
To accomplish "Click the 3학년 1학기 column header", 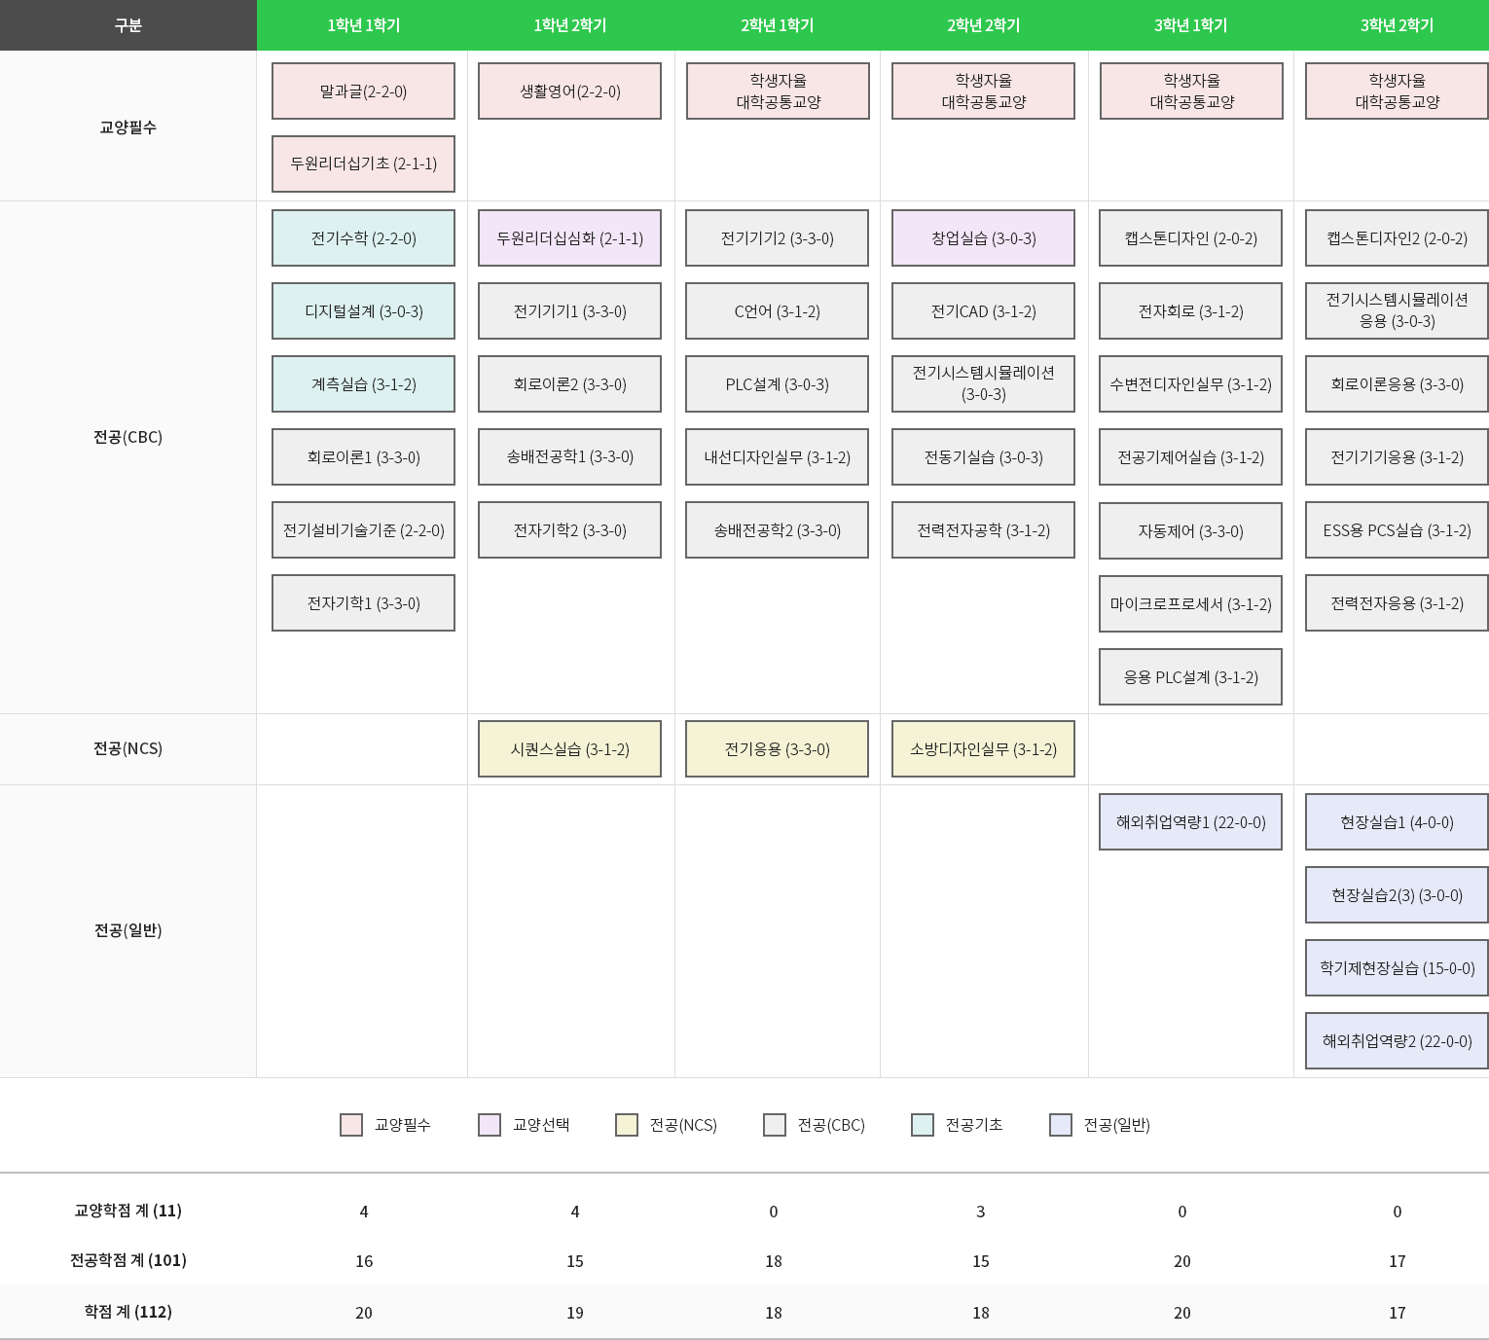I will click(1190, 25).
